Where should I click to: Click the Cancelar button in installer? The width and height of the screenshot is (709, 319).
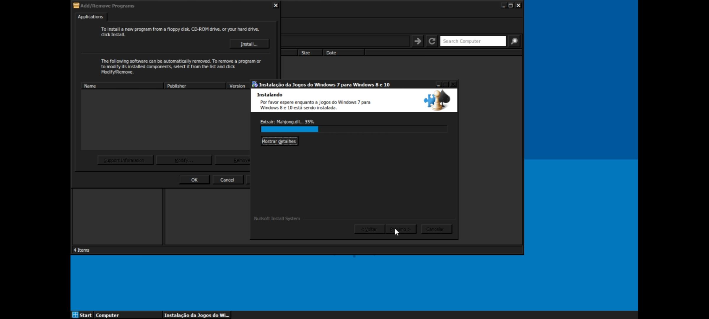pos(436,229)
